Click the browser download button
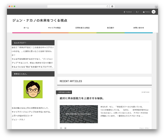The height and width of the screenshot is (139, 165). coord(112,6)
